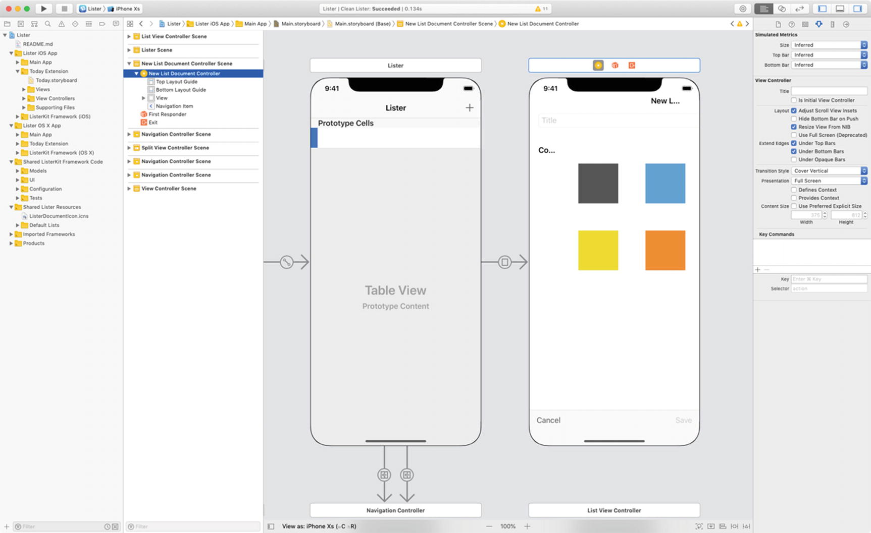Enable Use Full Screen (Deprecated)
This screenshot has height=533, width=871.
tap(794, 135)
